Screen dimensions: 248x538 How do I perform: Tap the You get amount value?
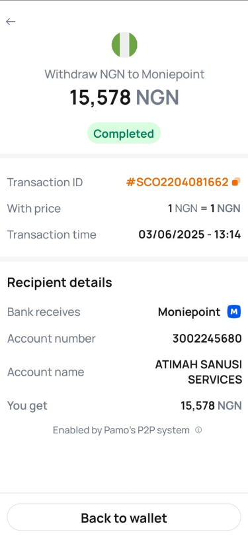pos(211,406)
